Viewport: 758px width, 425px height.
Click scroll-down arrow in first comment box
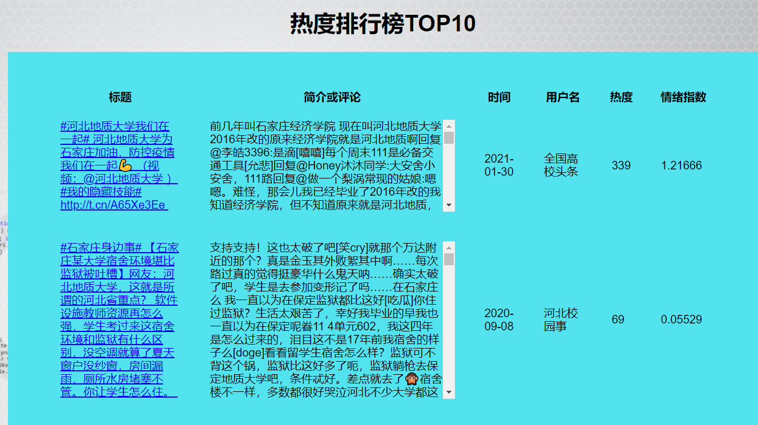(449, 205)
